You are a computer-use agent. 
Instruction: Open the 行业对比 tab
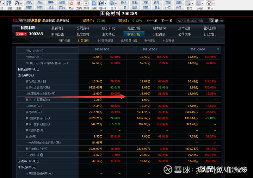210,34
